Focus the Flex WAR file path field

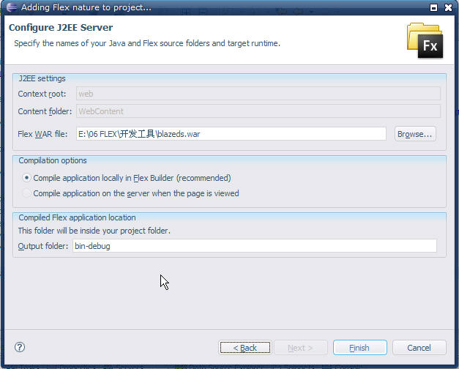231,134
